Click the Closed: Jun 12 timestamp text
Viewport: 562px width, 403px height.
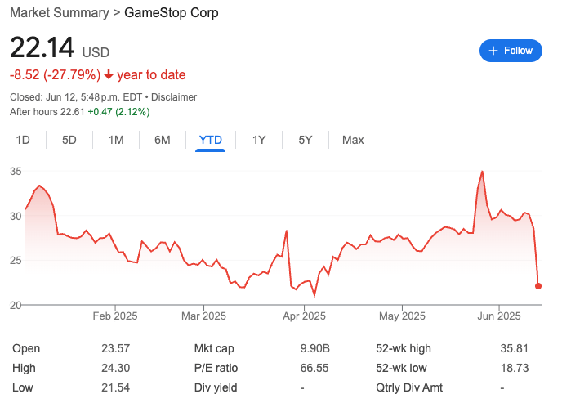click(76, 97)
